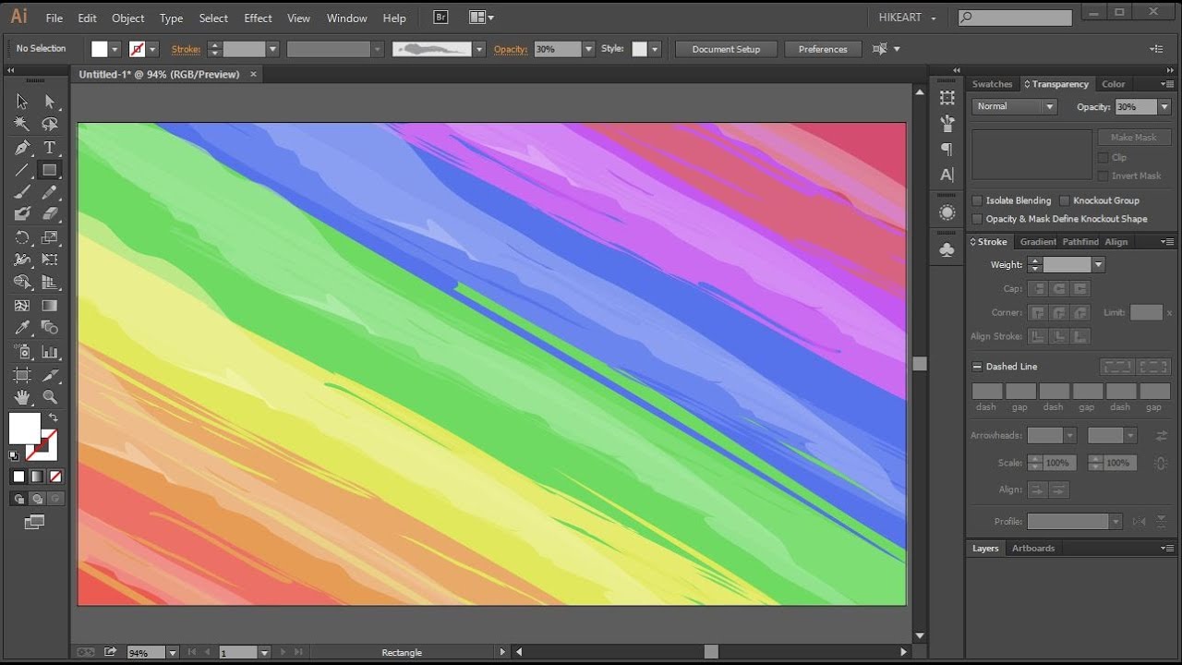Select the Type tool
Viewport: 1182px width, 665px height.
coord(50,148)
